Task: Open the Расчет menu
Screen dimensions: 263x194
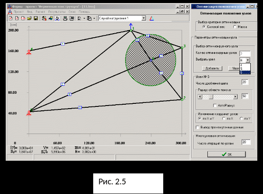Action: coord(40,12)
